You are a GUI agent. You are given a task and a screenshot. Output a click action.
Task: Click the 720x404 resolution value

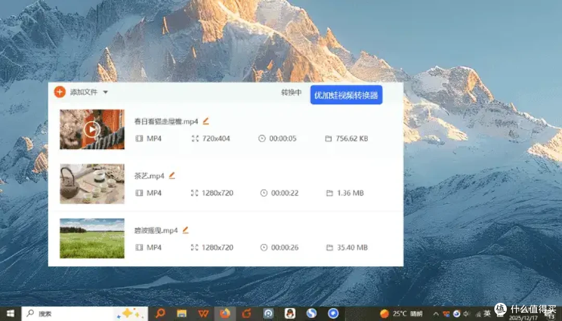point(216,138)
